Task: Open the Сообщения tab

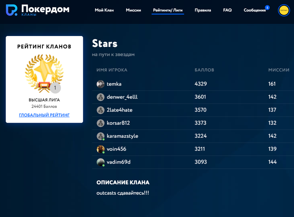Action: (255, 10)
